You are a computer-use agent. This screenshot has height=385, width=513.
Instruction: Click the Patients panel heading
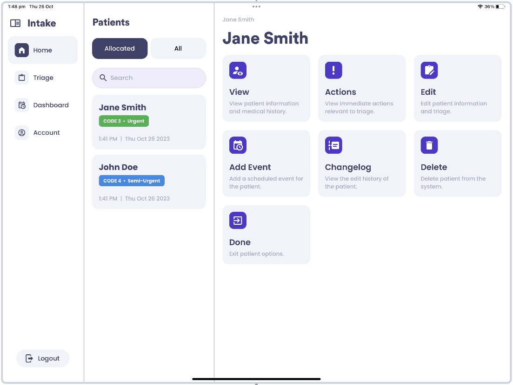111,22
